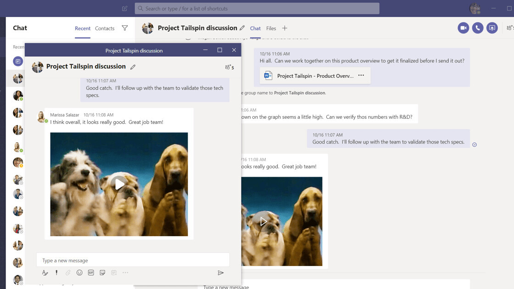Start a video call
This screenshot has height=289, width=514.
(463, 28)
